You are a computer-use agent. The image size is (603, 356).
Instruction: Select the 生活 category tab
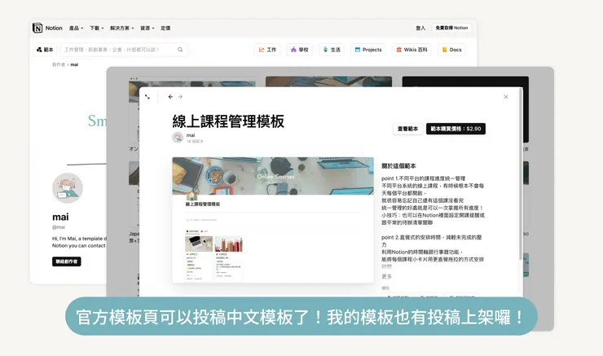[x=332, y=50]
